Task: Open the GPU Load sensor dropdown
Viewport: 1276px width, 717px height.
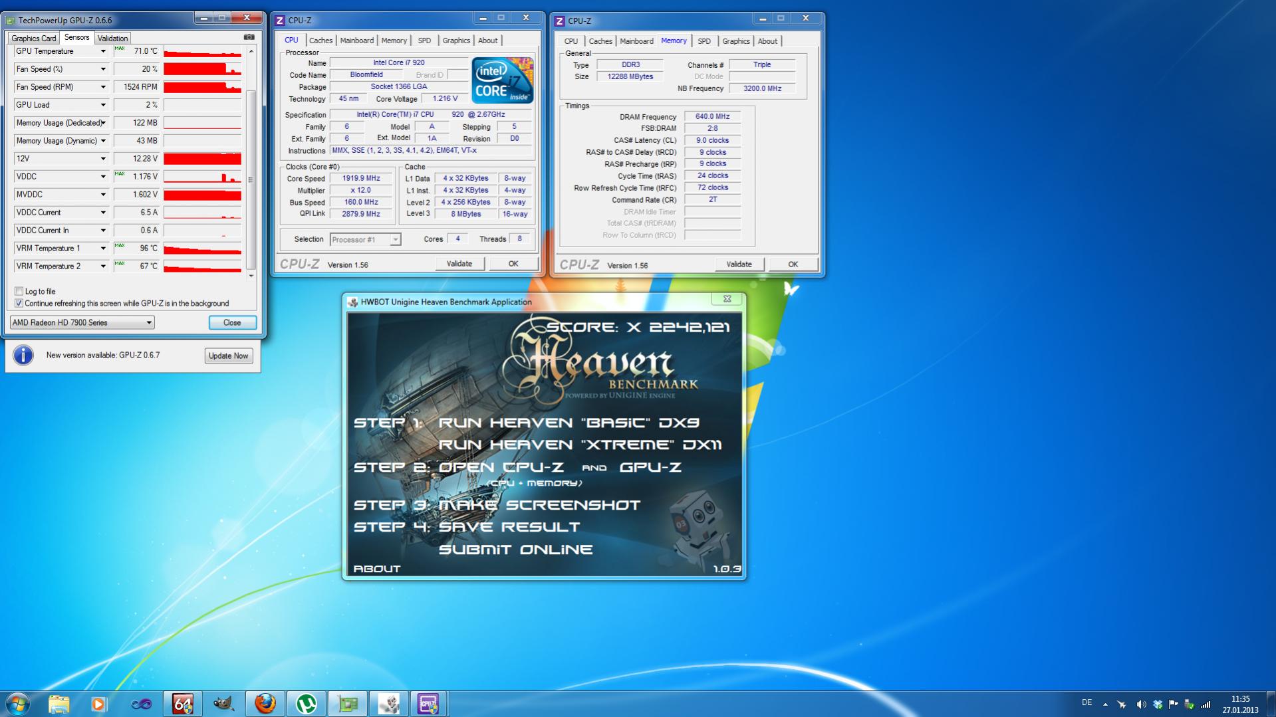Action: point(103,105)
